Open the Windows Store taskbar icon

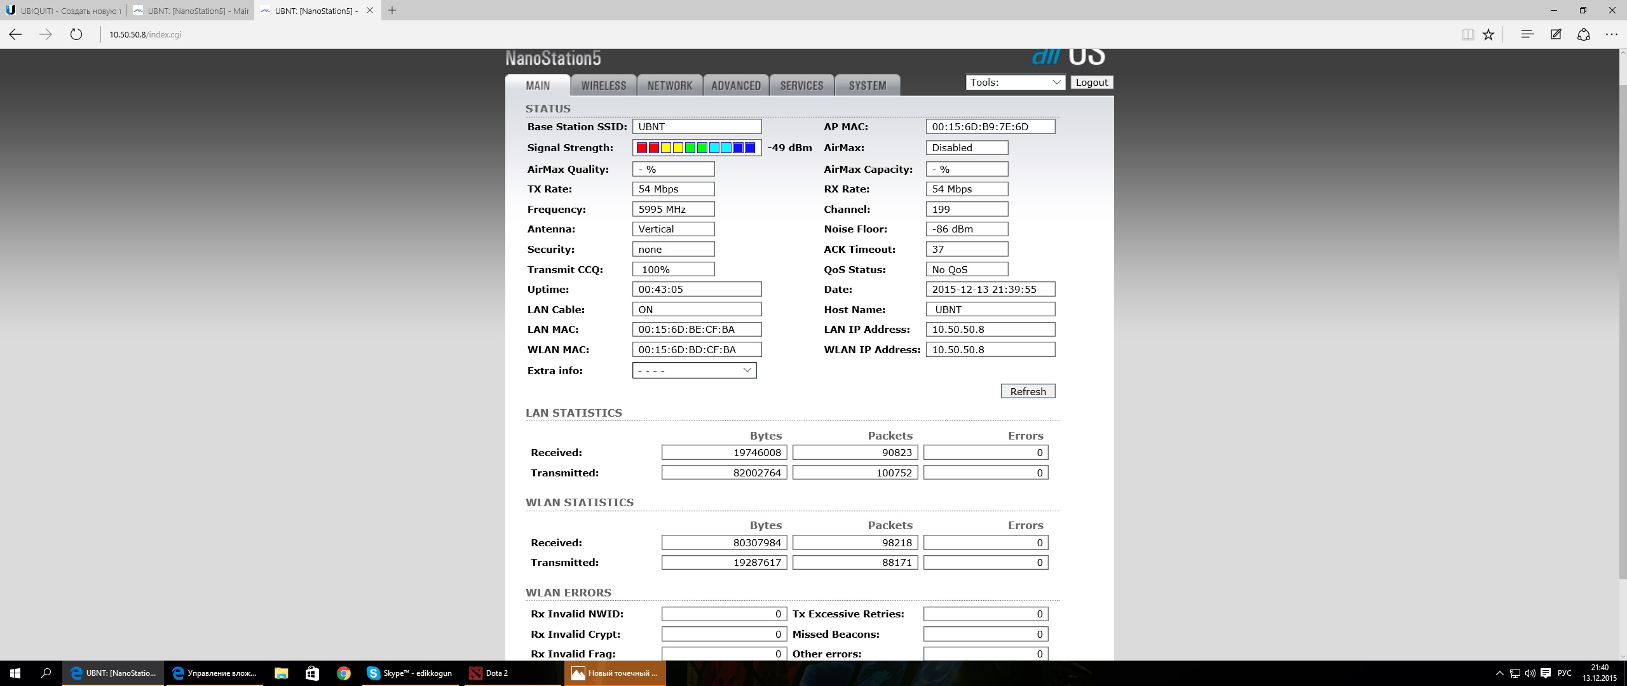point(312,673)
